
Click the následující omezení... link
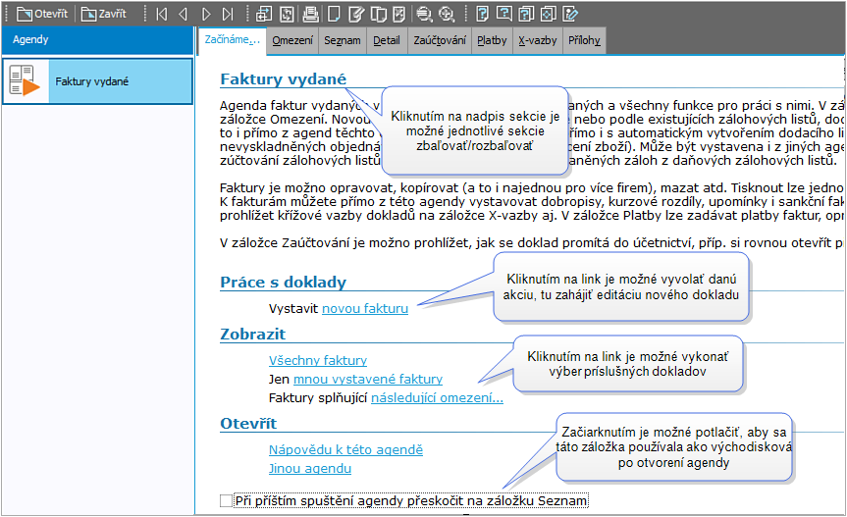(x=437, y=398)
